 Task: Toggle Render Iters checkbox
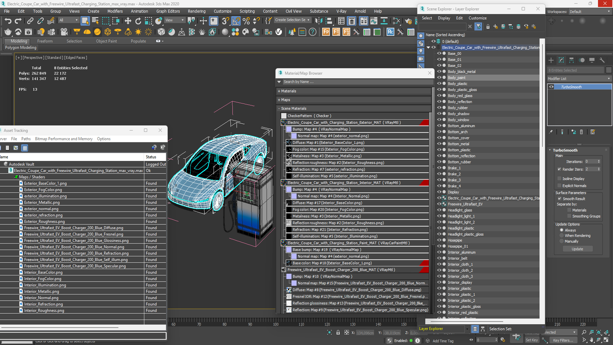pos(559,169)
